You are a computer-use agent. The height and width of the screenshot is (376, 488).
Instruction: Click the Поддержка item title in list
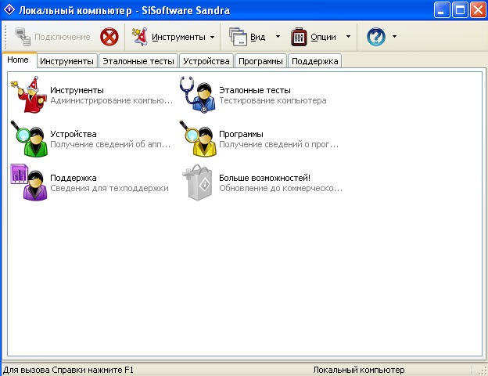(74, 178)
